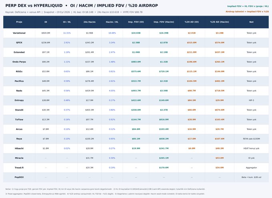
Task: Click the 'Not' column header
Action: click(251, 22)
